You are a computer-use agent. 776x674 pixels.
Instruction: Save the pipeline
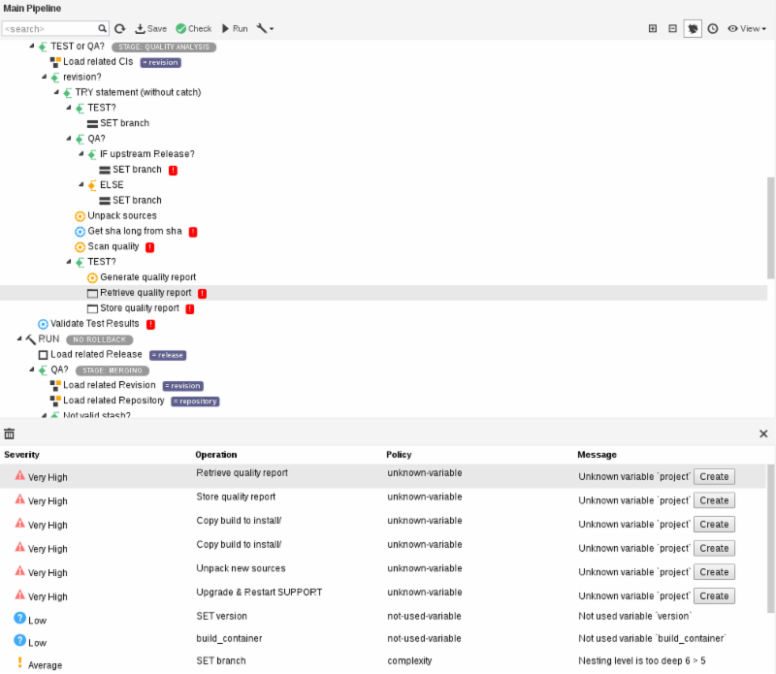[151, 29]
